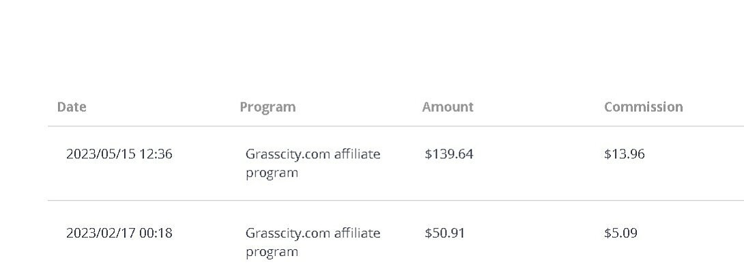Select the $5.09 commission value

pos(620,233)
